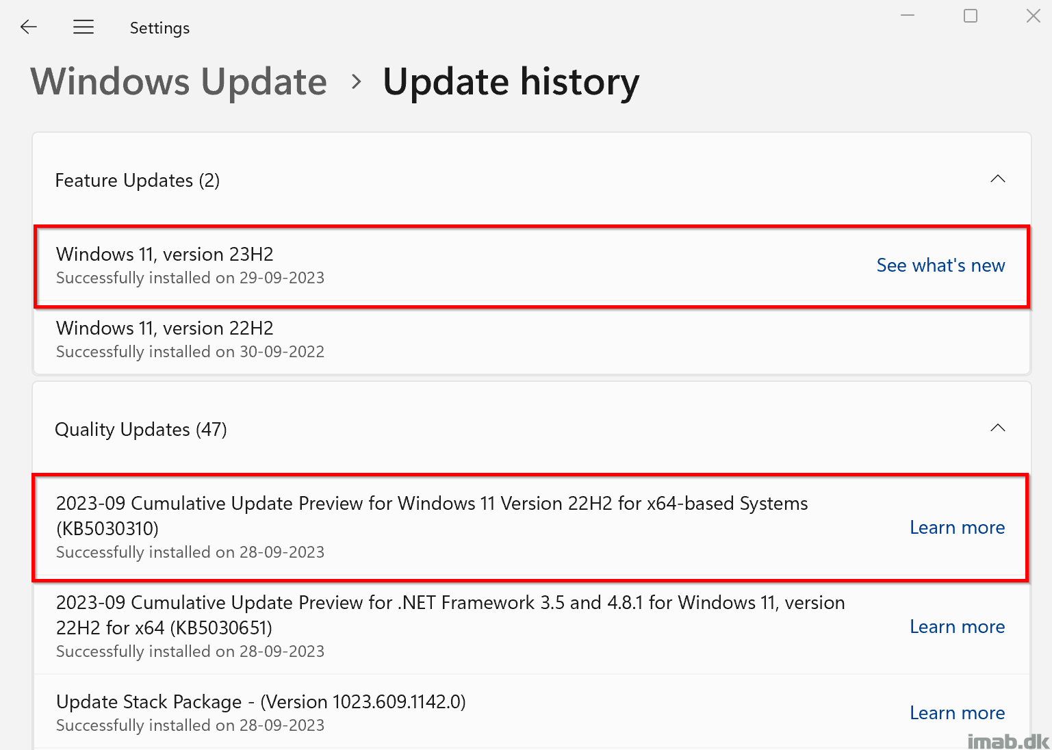
Task: Open See what's new link
Action: [940, 266]
